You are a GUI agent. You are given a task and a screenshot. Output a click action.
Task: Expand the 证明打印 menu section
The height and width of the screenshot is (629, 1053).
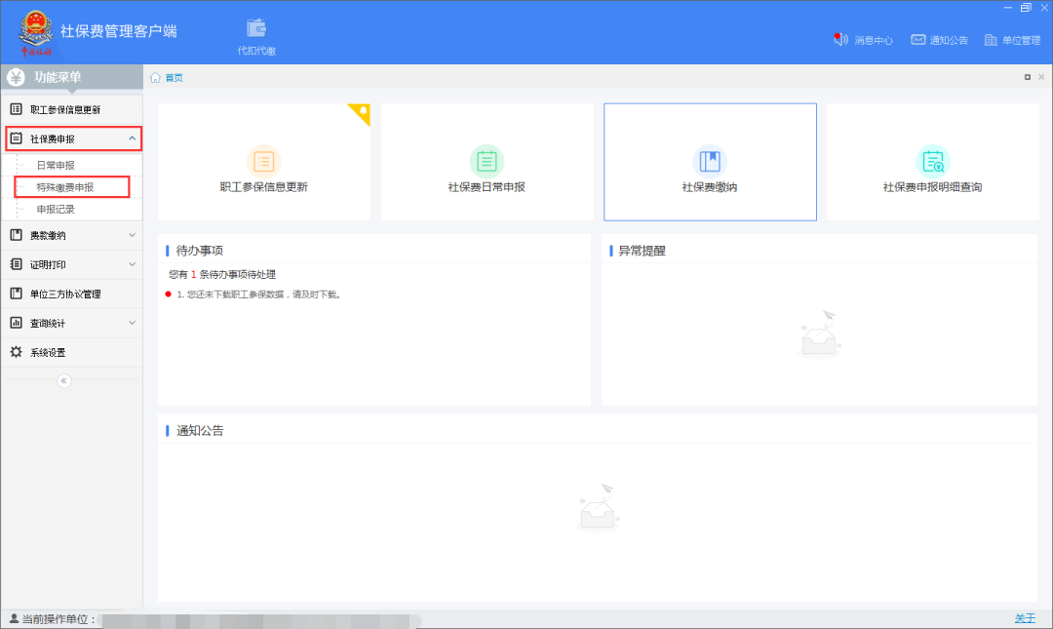(x=133, y=264)
